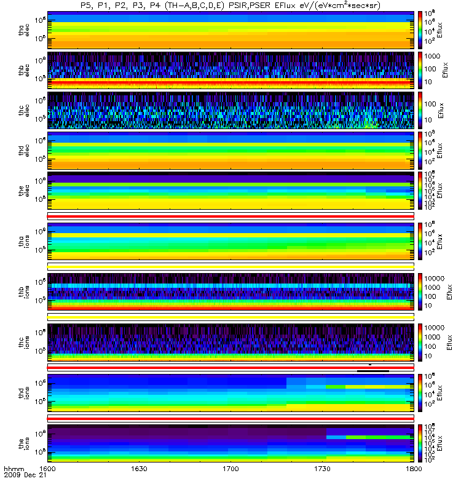Click the plot title with PSIR,PSER EFlux

[230, 6]
